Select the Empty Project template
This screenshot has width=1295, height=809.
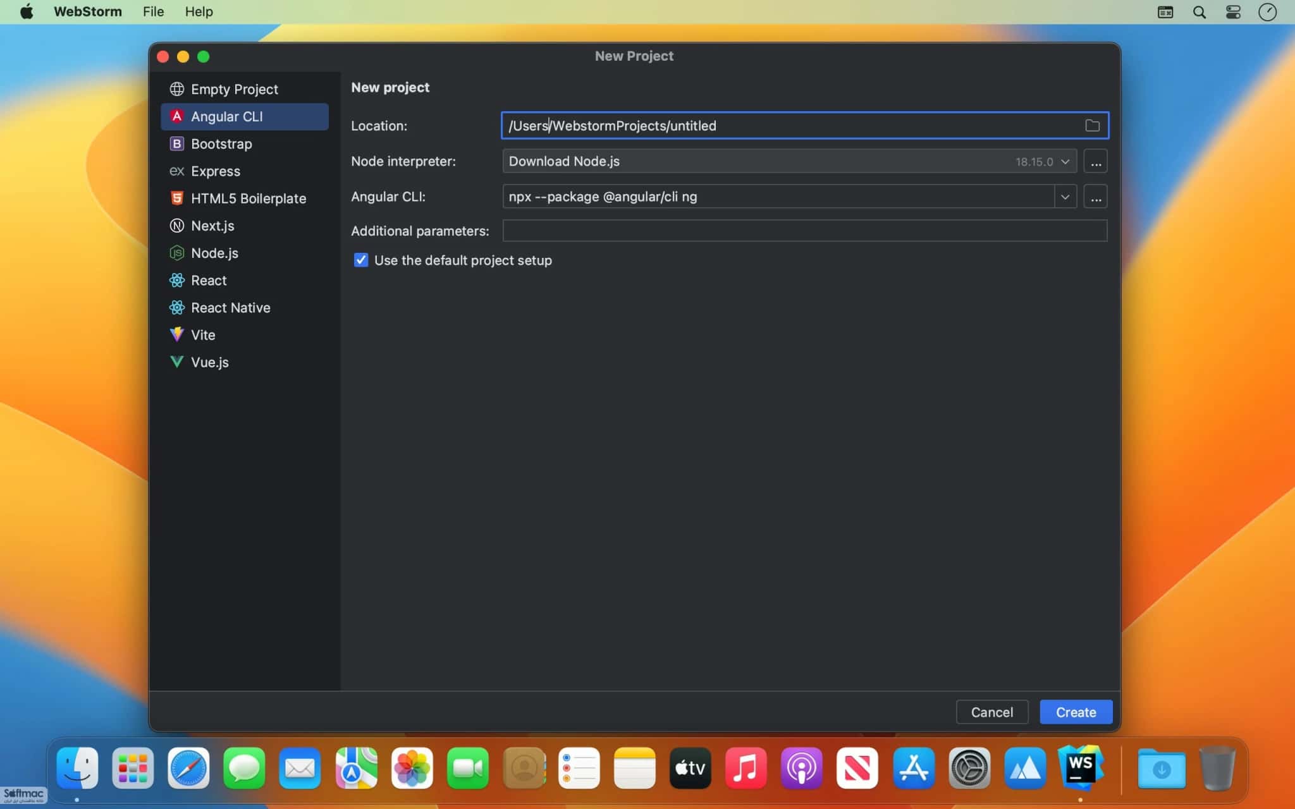coord(245,89)
